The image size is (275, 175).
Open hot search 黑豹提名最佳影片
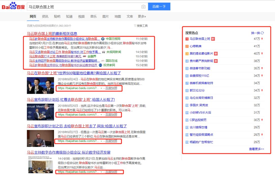pos(201,53)
